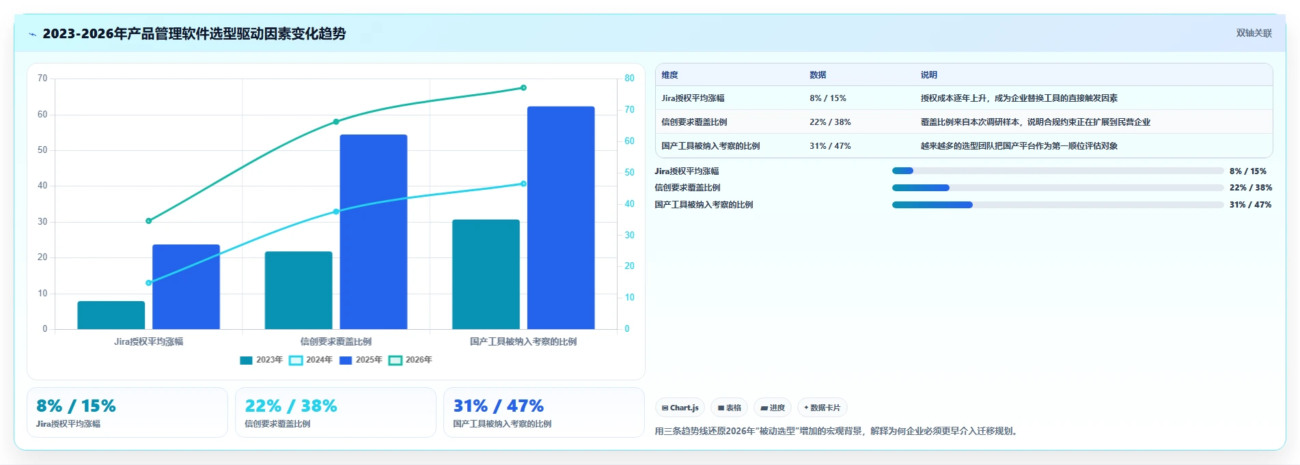This screenshot has width=1300, height=465.
Task: Click the 2025年 blue bar for Jira授权平均涨幅
Action: [186, 287]
